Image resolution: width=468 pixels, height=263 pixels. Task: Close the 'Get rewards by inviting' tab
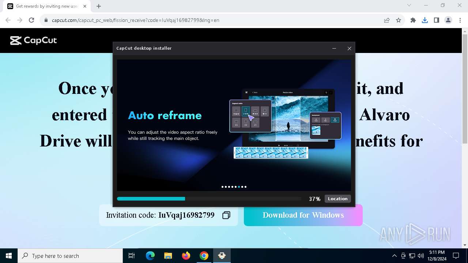(x=85, y=6)
